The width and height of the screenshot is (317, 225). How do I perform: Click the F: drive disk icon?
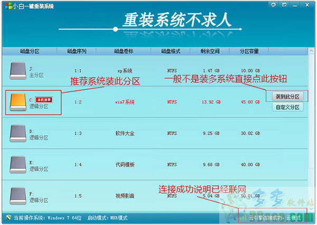18,196
